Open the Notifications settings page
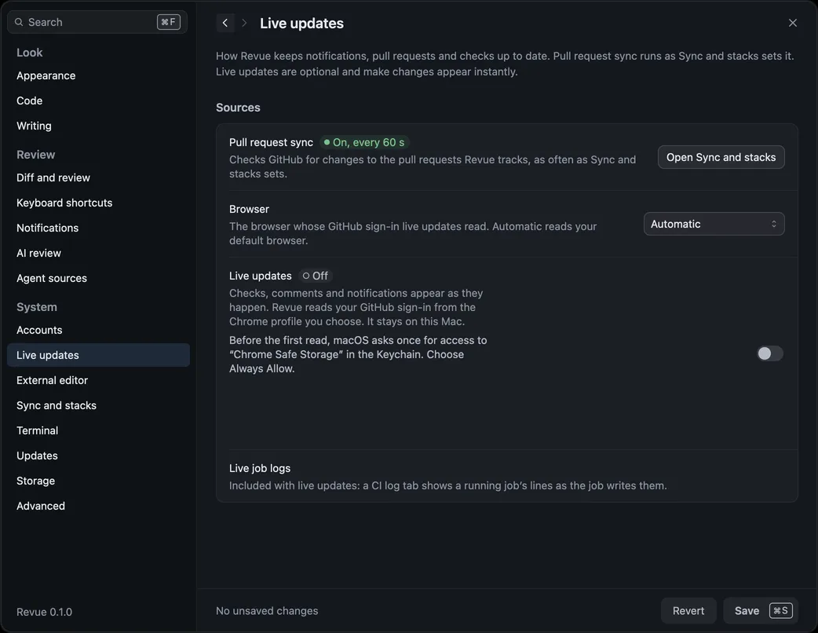 click(x=98, y=228)
